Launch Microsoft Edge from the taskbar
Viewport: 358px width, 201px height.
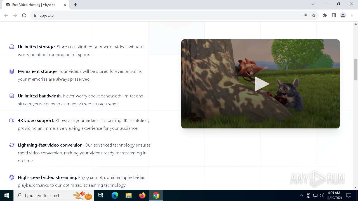point(115,195)
